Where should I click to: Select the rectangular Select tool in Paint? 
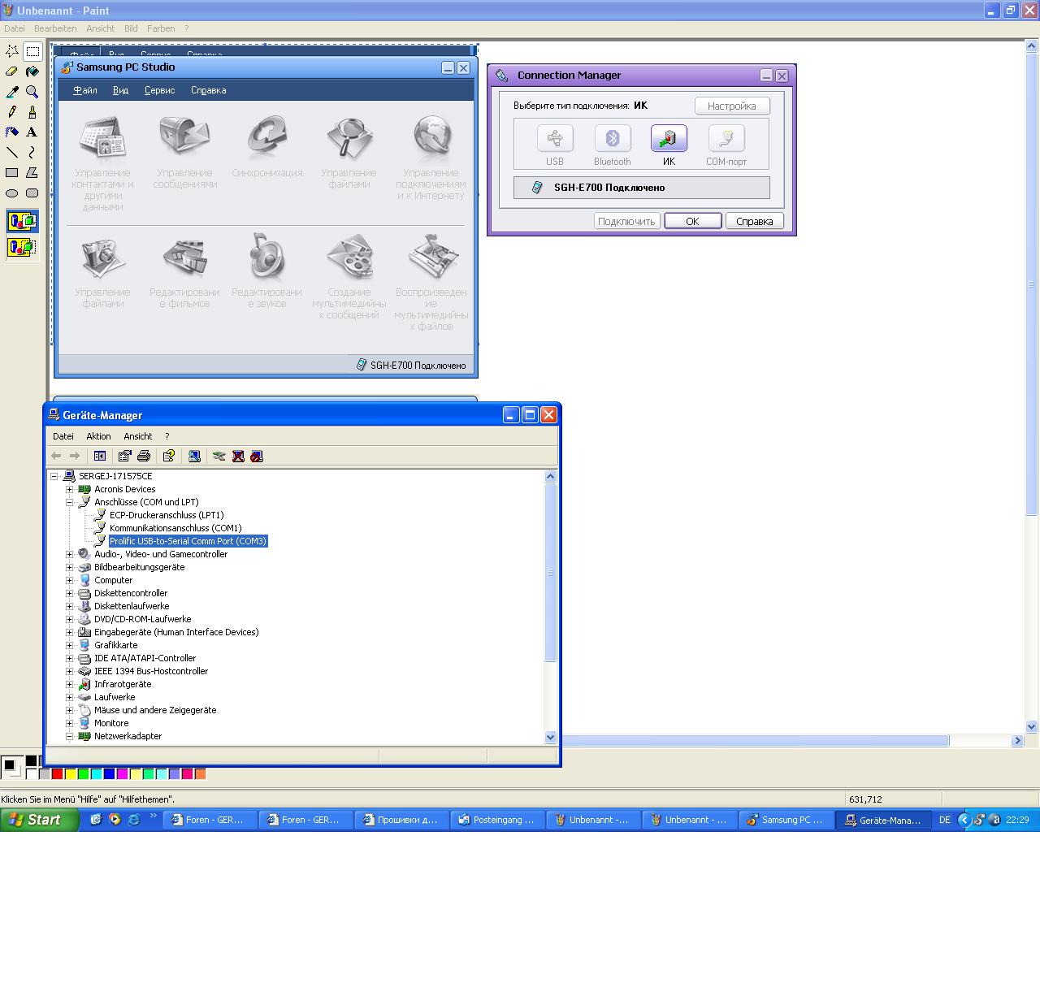coord(32,51)
